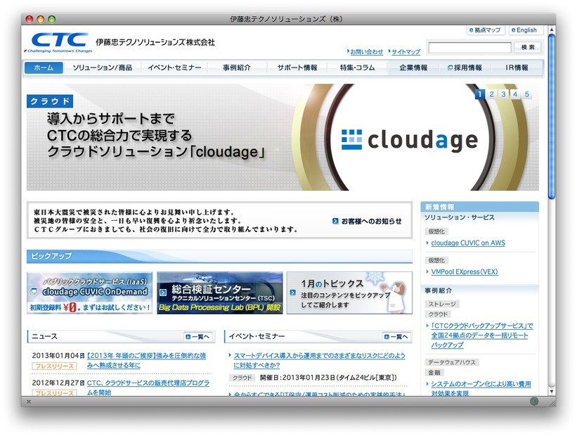
Task: Open CTCクラウドバックアップサービス case link
Action: coord(481,335)
